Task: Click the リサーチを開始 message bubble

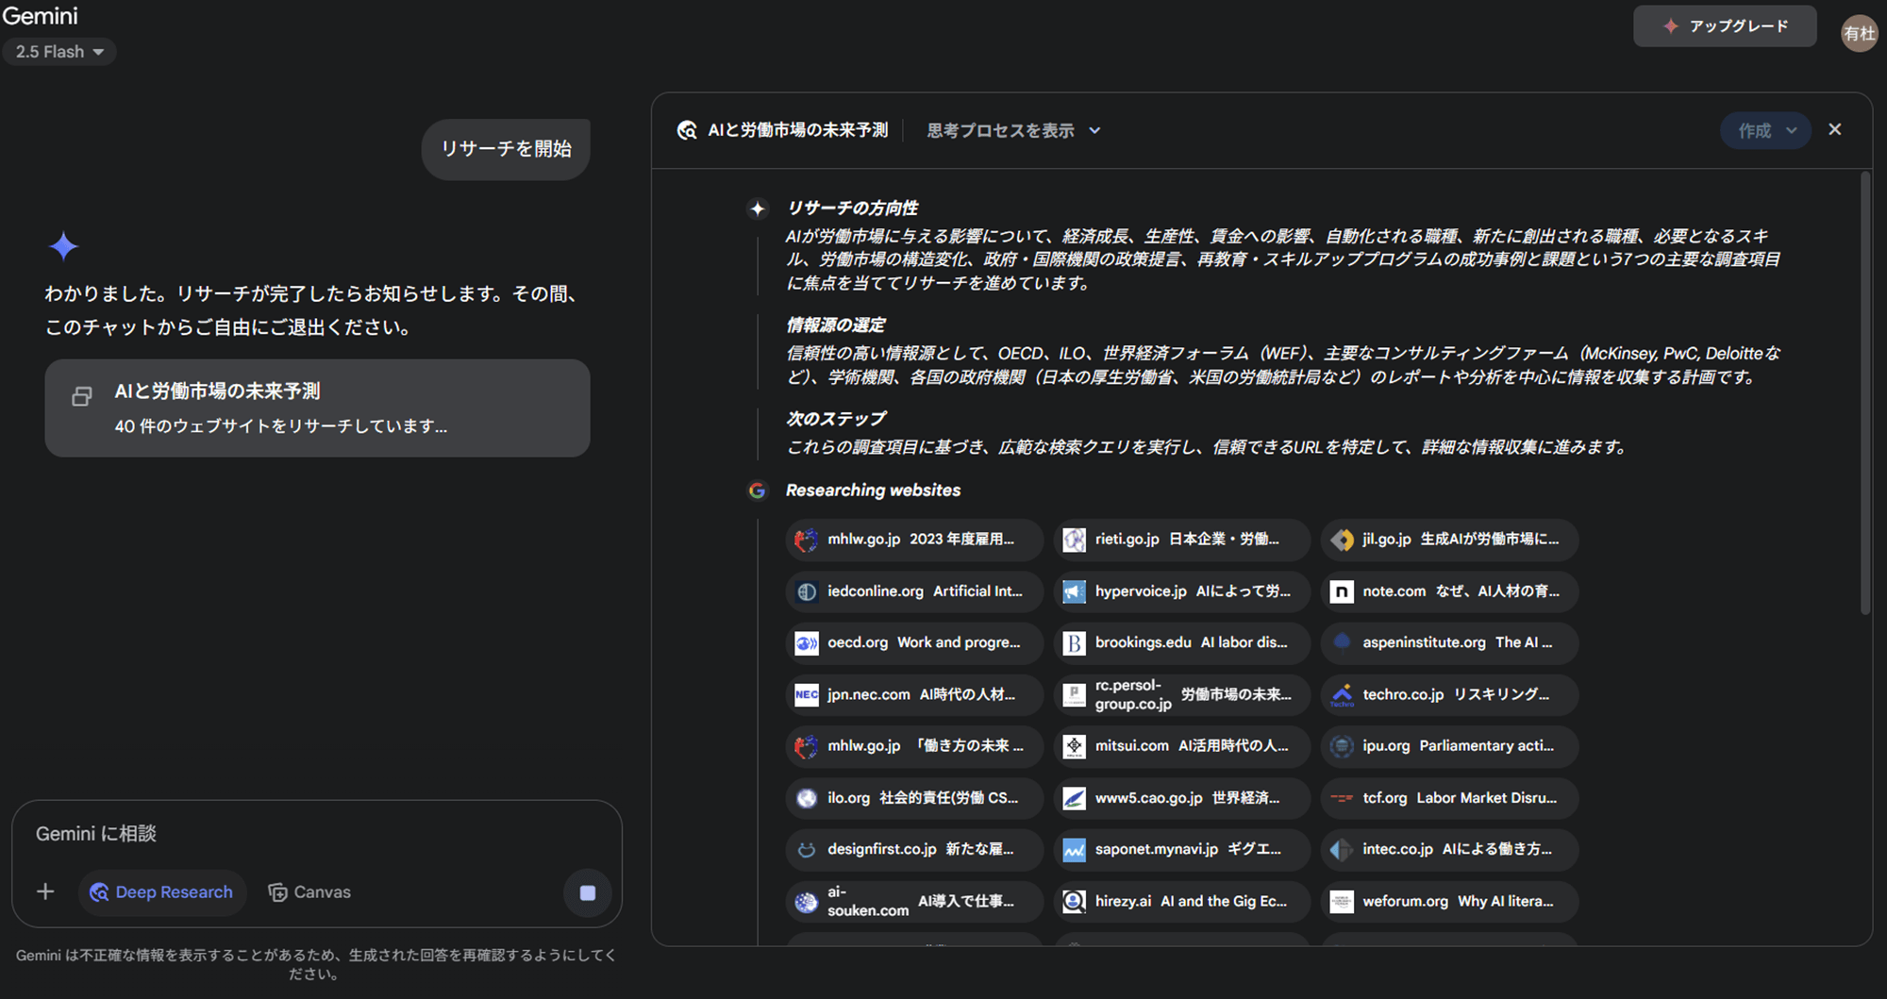Action: tap(506, 149)
